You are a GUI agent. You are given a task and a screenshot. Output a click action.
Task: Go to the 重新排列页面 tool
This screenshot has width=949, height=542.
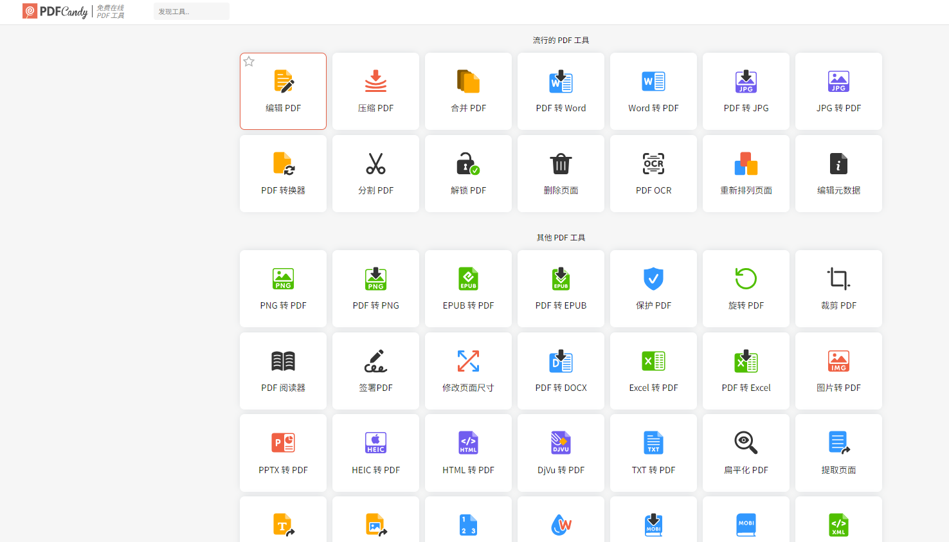click(x=746, y=174)
